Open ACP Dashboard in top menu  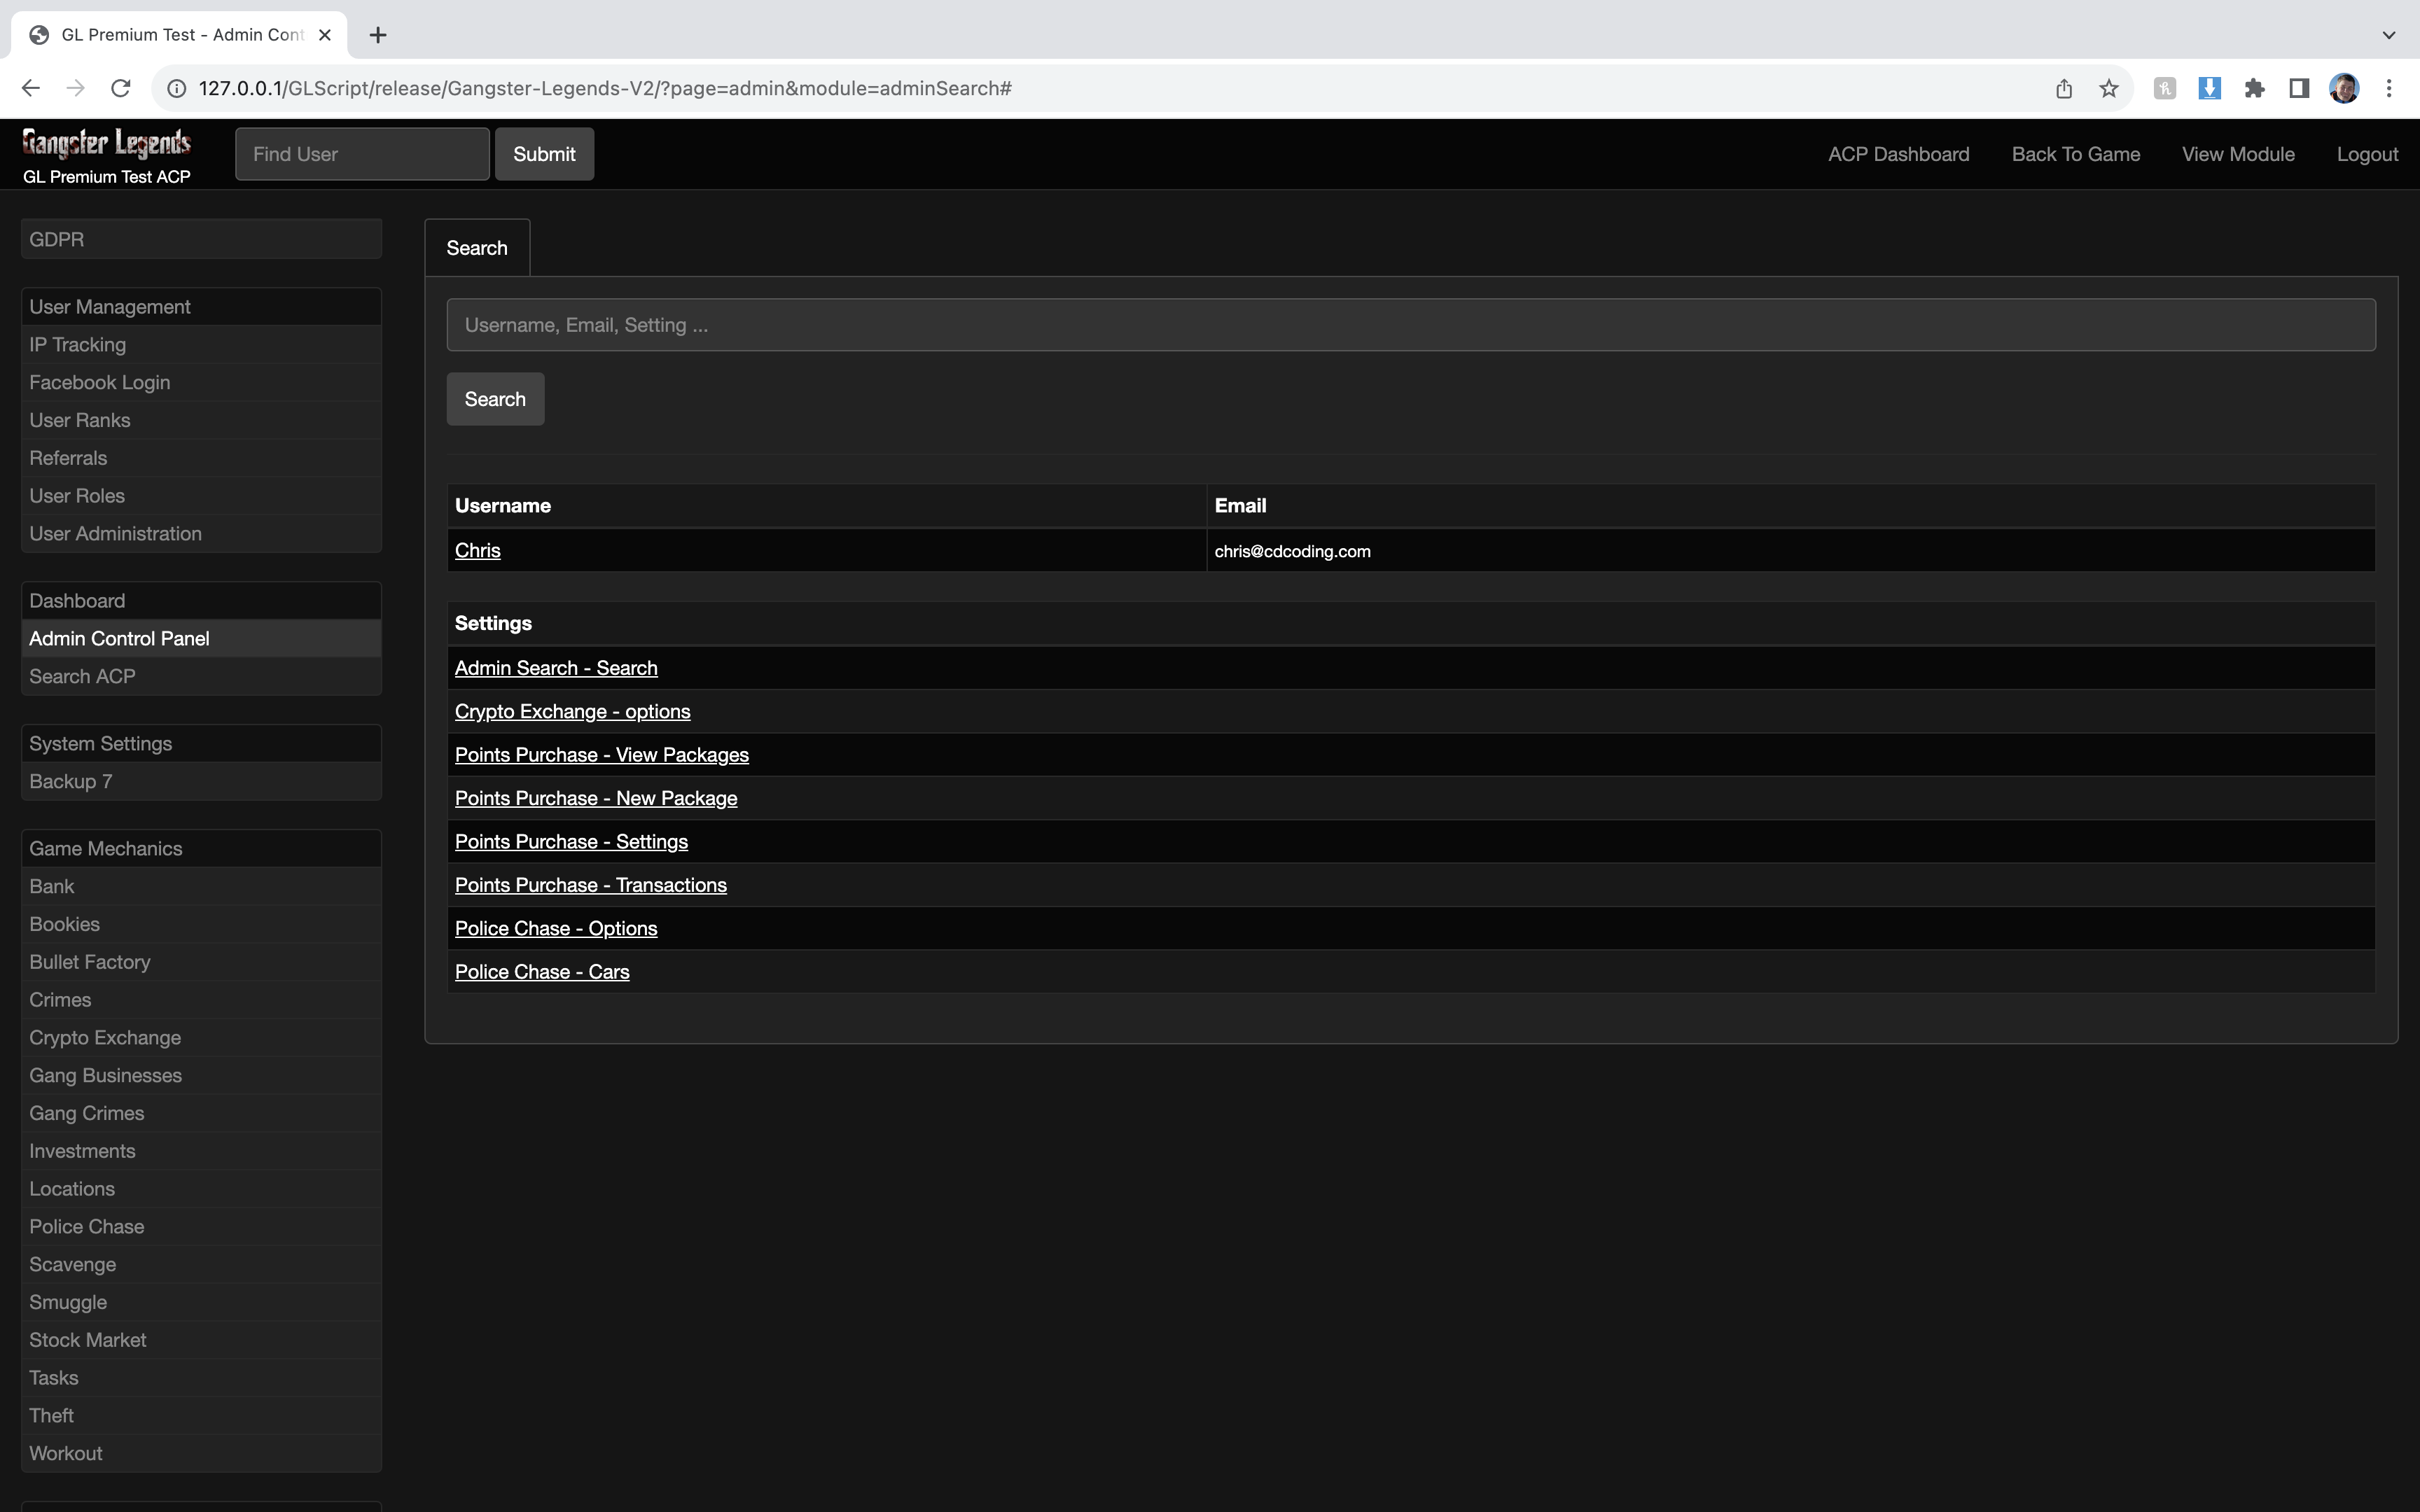1898,154
